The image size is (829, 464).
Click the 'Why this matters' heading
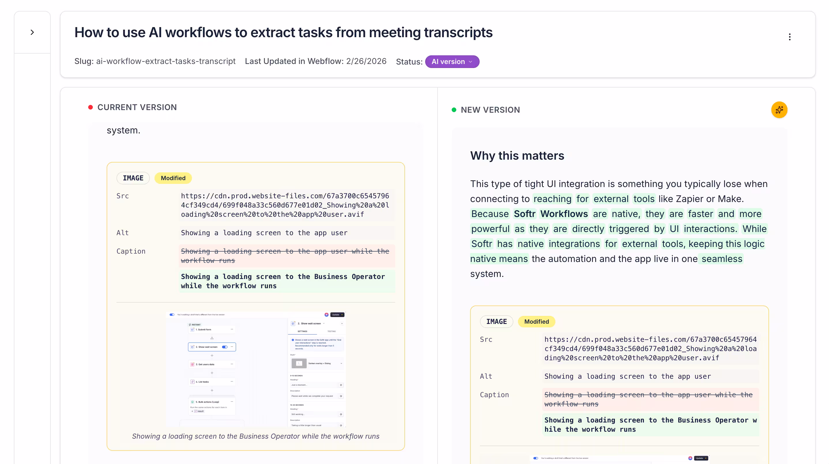(517, 156)
